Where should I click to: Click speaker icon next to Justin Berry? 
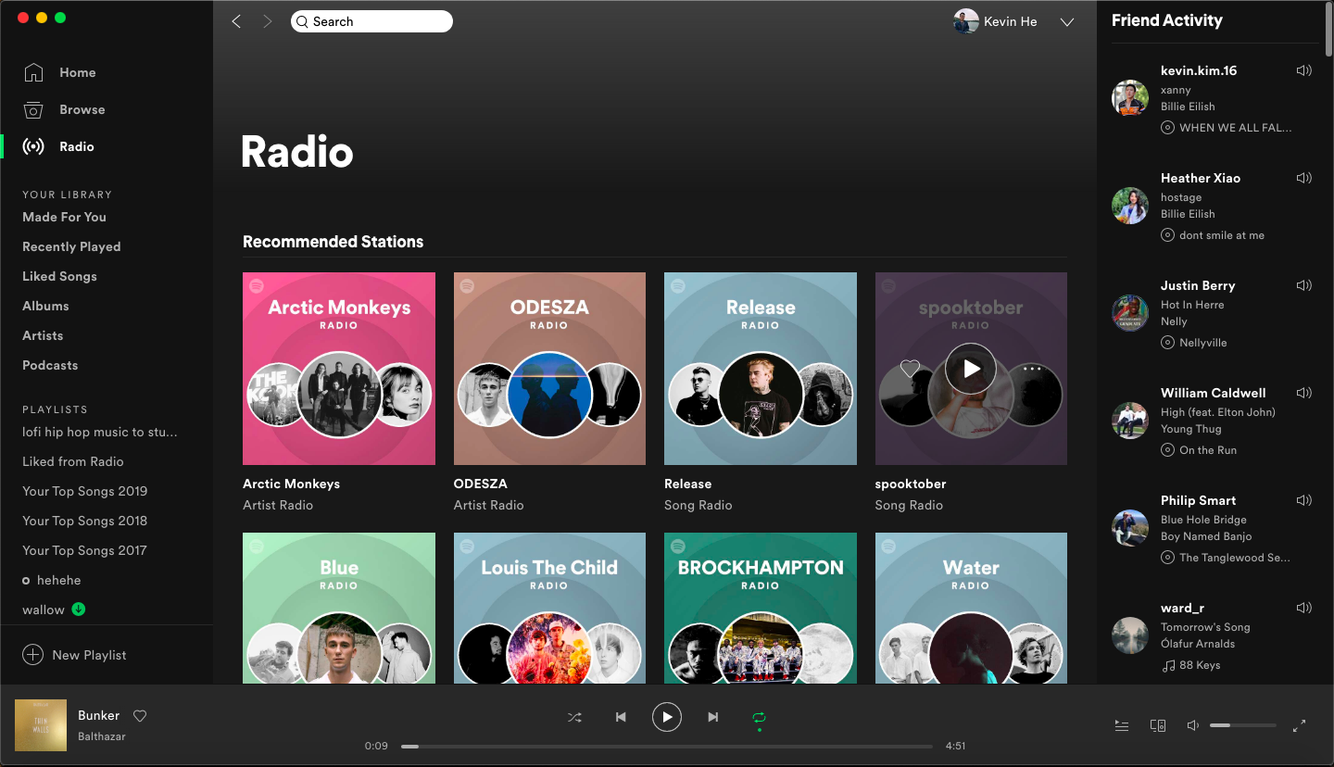[x=1304, y=285]
